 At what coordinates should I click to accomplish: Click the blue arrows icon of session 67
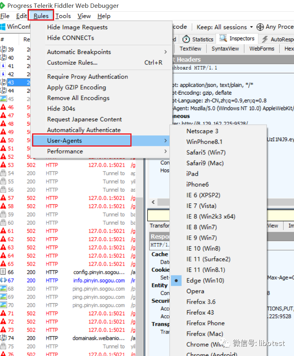(x=3, y=280)
